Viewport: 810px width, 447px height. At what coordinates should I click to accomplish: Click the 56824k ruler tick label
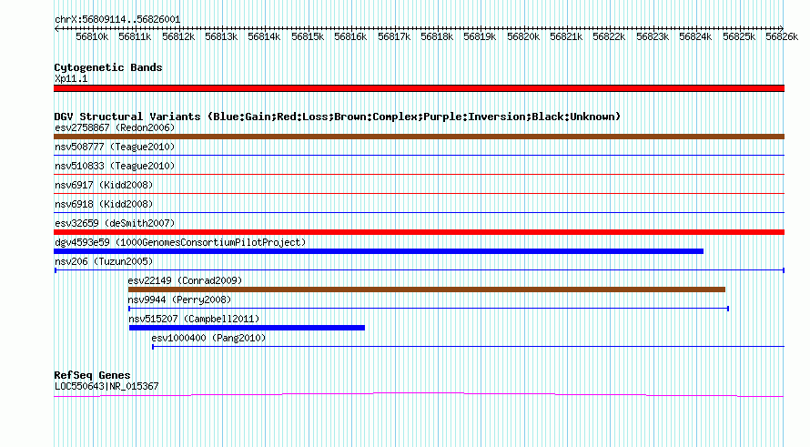click(694, 37)
